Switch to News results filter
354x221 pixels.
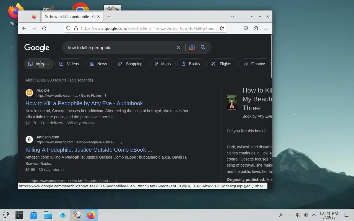pos(99,64)
